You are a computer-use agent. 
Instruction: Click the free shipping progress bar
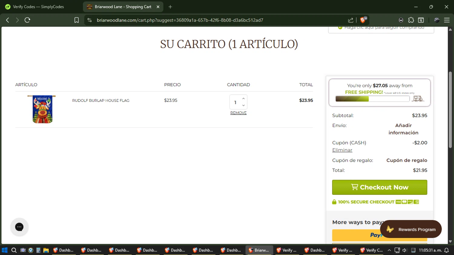(x=372, y=99)
